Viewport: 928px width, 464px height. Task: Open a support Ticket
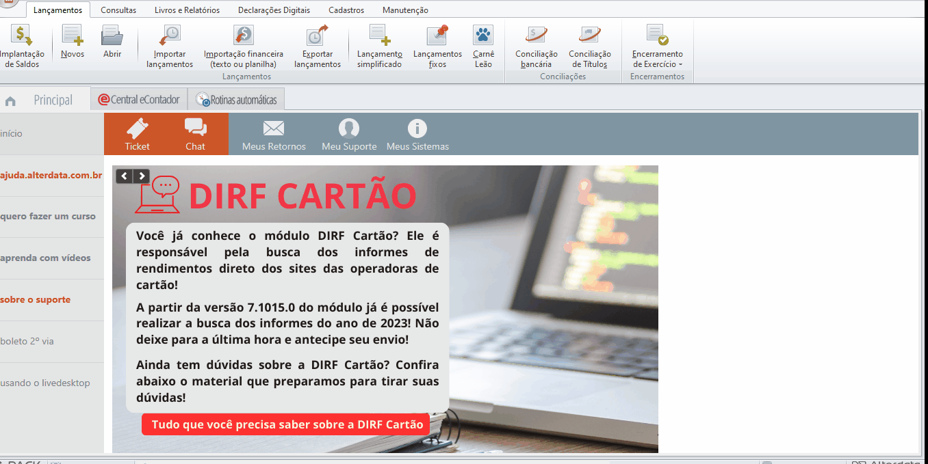[138, 134]
